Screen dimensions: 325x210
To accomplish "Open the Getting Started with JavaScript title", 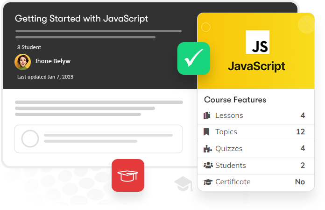I will [x=81, y=19].
